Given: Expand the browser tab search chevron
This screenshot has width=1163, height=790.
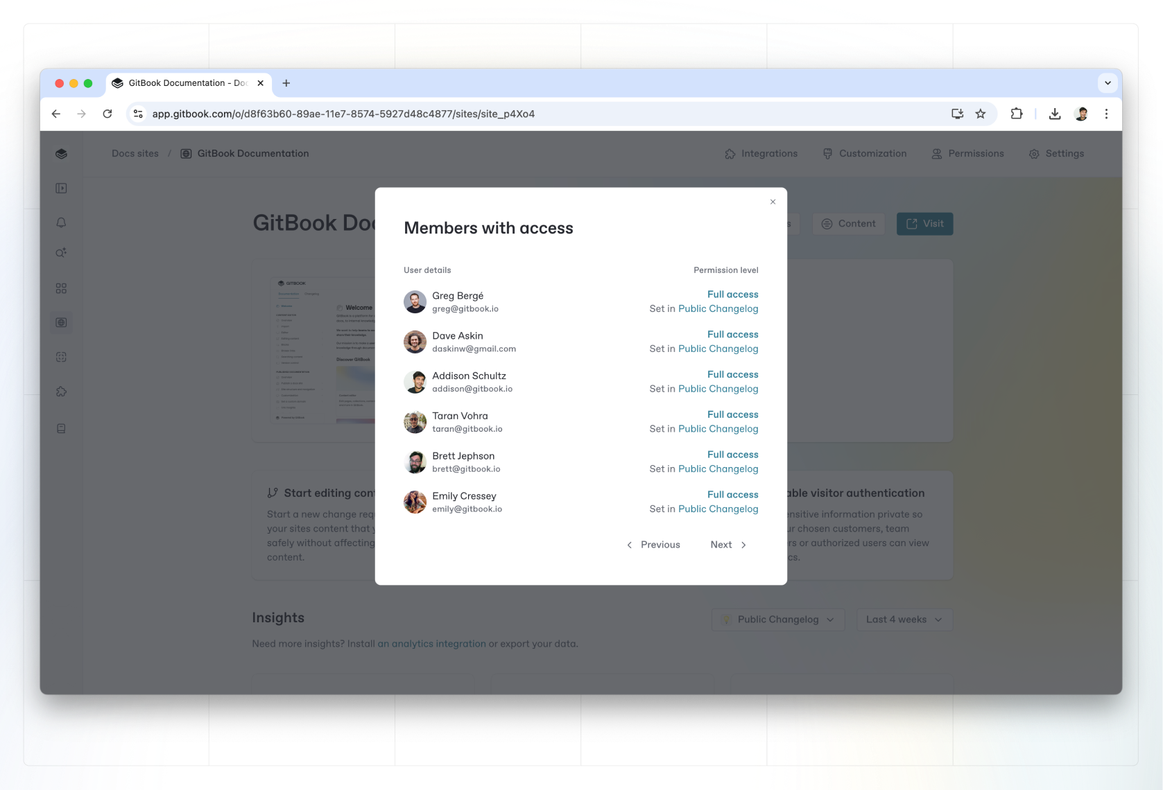Looking at the screenshot, I should click(x=1108, y=83).
